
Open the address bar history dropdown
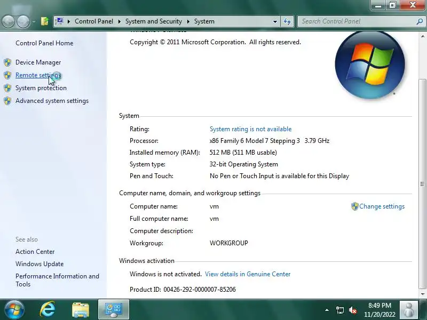point(275,21)
